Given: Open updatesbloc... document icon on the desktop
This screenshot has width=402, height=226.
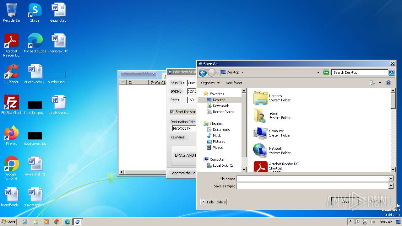Looking at the screenshot, I should coord(58,105).
